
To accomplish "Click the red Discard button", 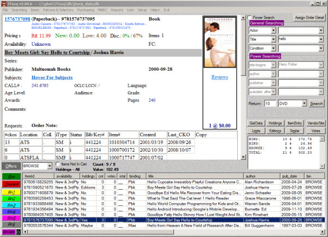I will 11,184.
